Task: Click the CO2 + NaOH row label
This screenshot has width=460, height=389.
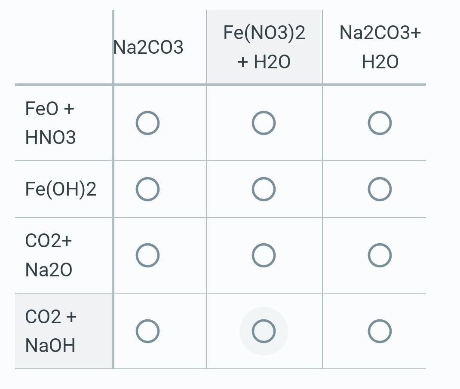Action: tap(51, 331)
